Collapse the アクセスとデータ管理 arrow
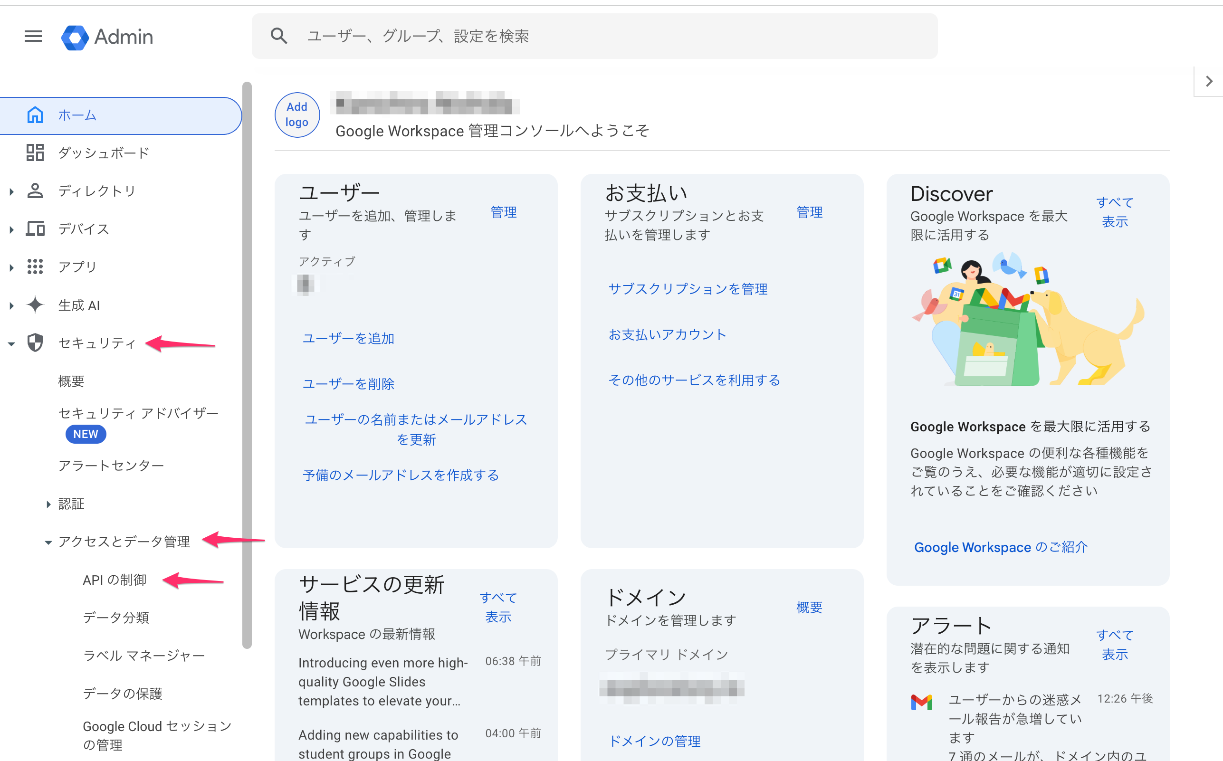This screenshot has width=1223, height=761. 48,542
